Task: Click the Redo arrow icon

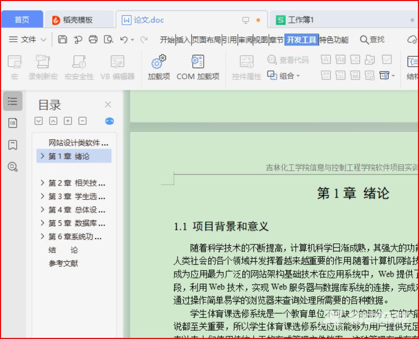Action: [144, 40]
